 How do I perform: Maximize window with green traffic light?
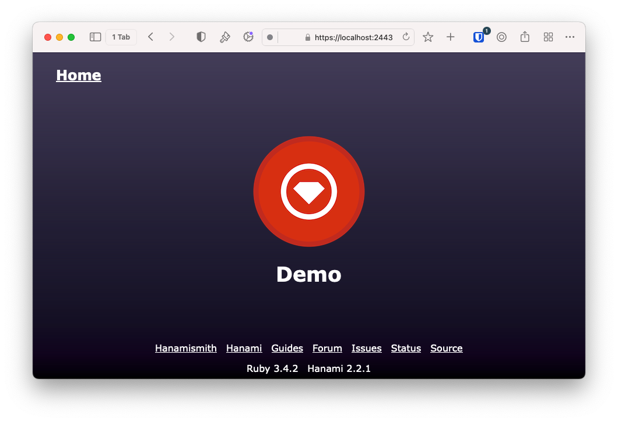pyautogui.click(x=71, y=37)
